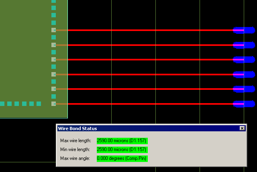Select the second bonded die pad from top

pos(53,45)
